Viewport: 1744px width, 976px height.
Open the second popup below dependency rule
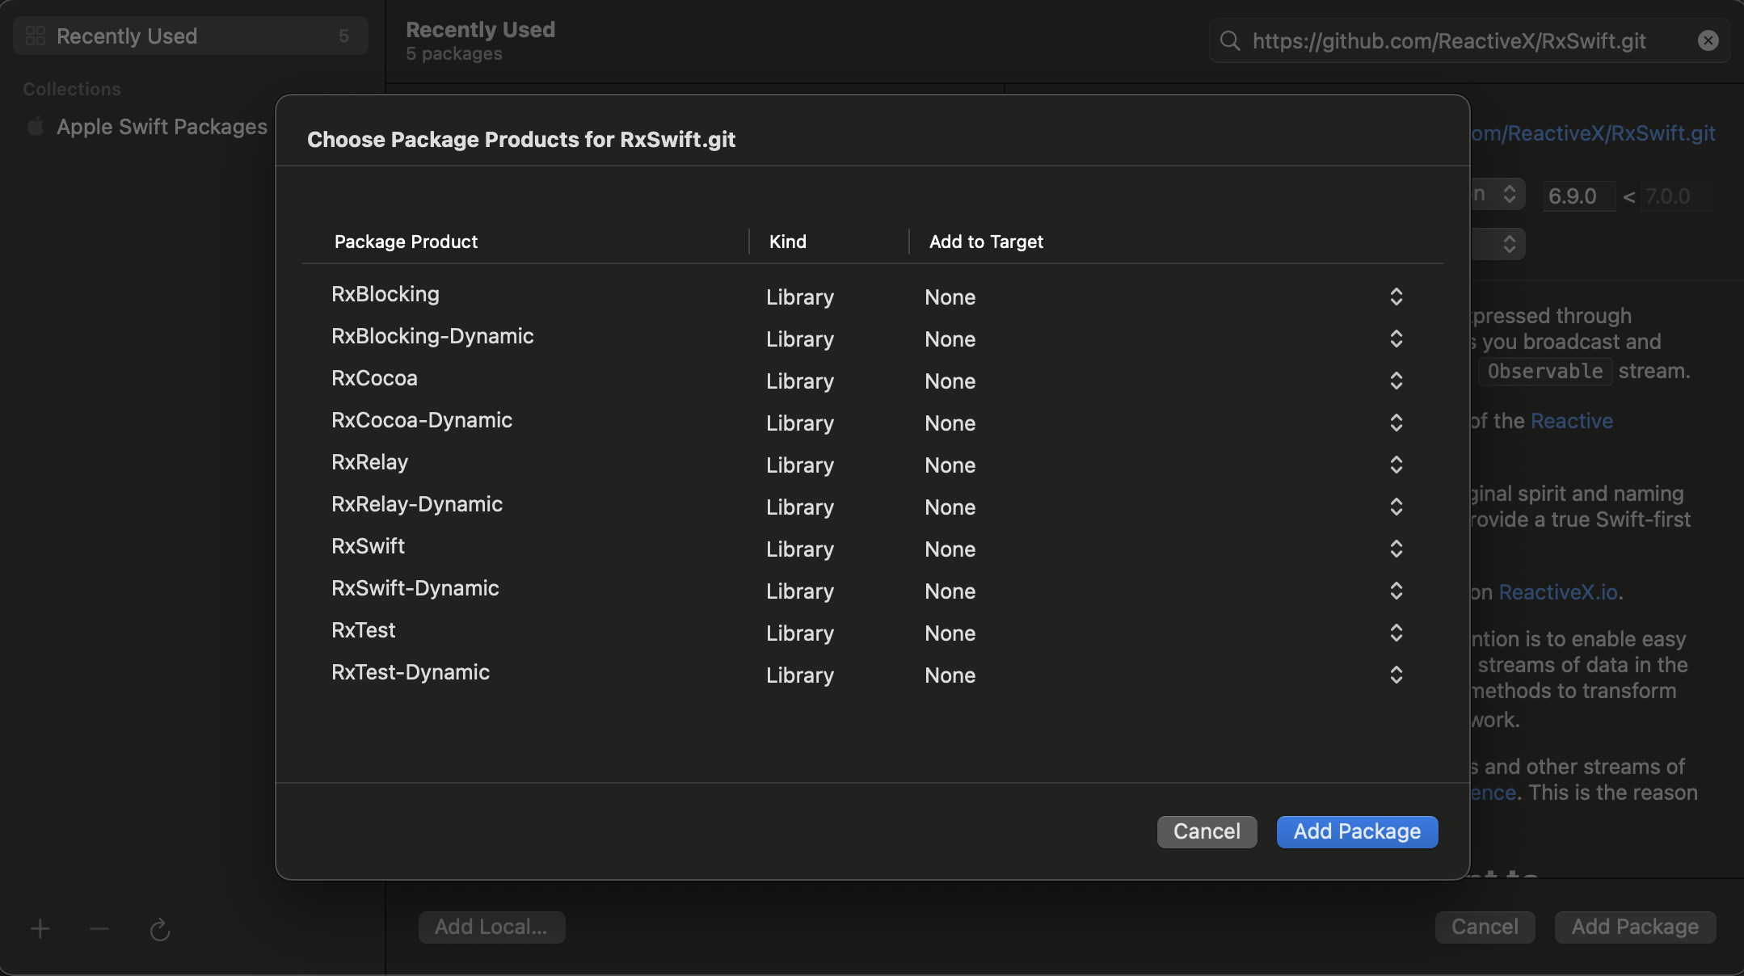pyautogui.click(x=1509, y=244)
